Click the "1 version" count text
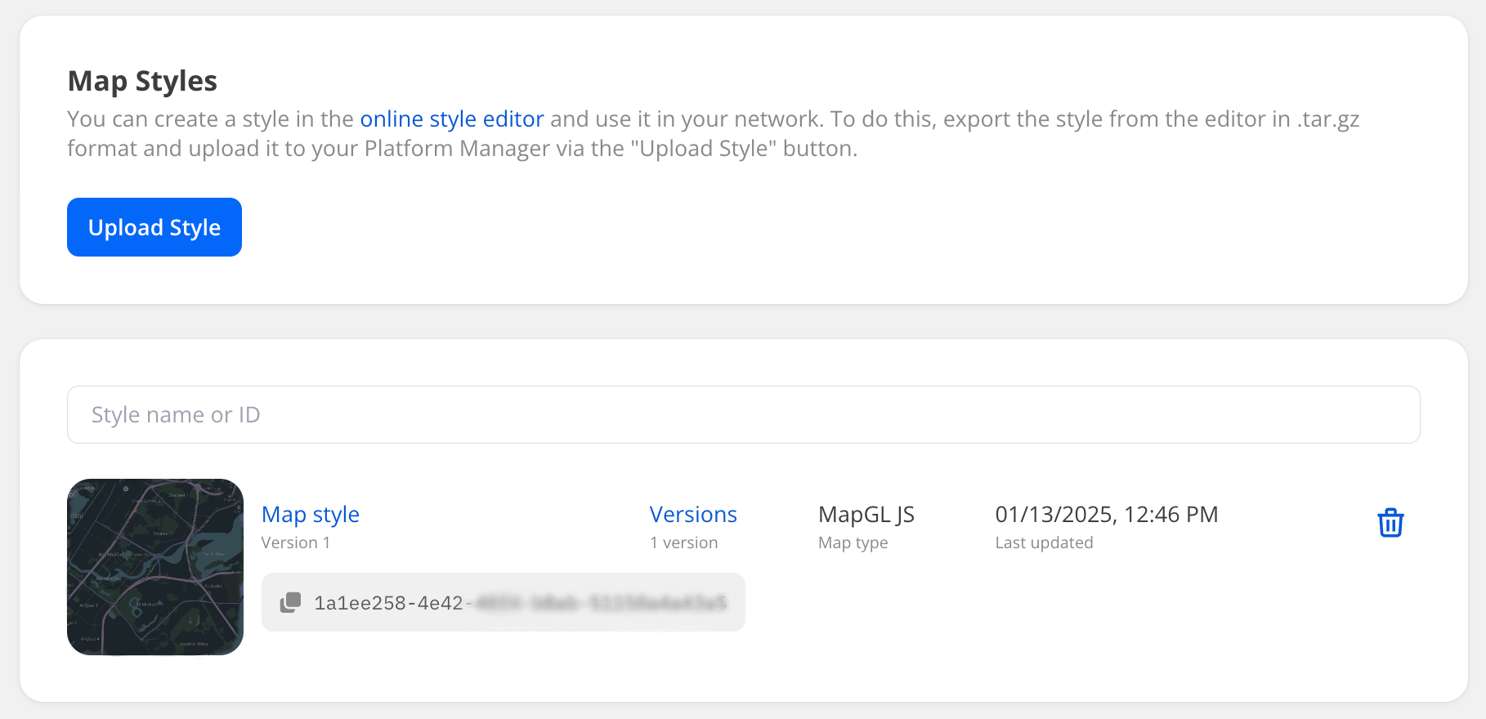Viewport: 1486px width, 719px height. point(683,543)
